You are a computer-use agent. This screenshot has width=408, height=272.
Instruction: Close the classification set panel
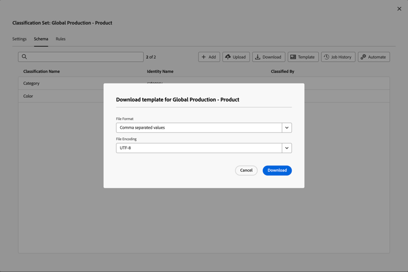coord(399,9)
